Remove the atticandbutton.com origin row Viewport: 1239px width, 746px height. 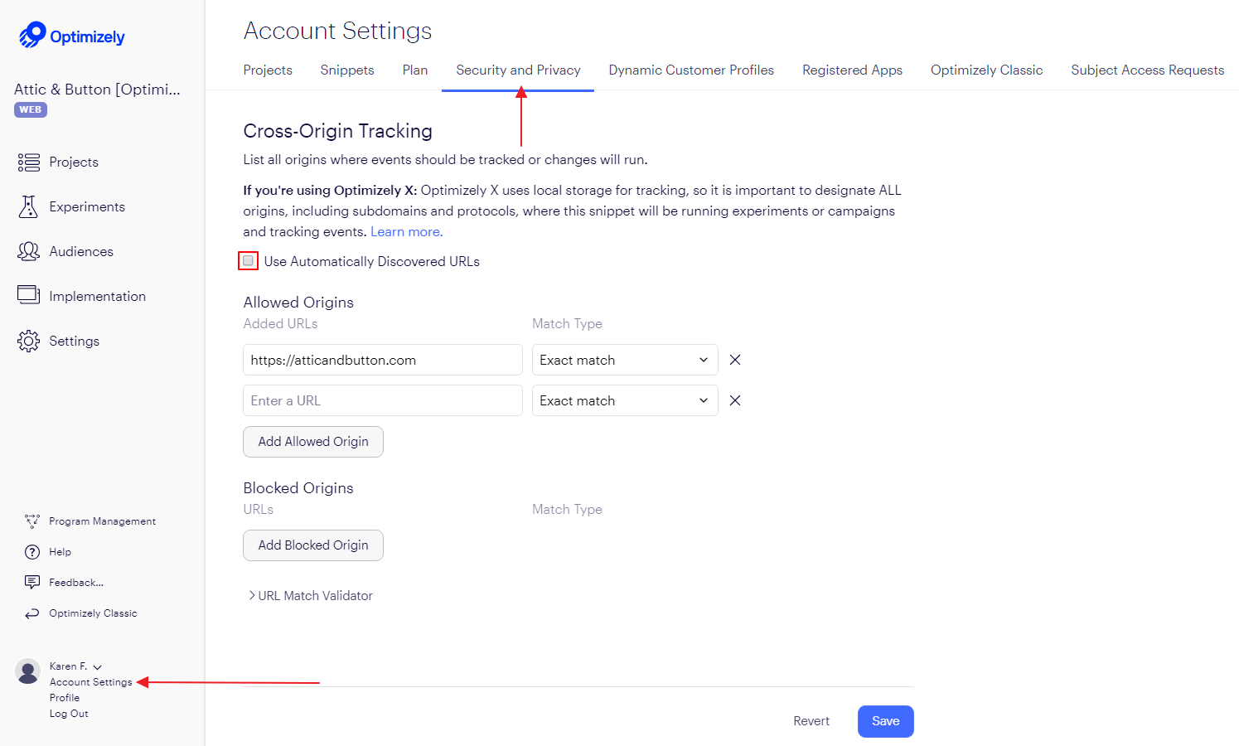pos(735,360)
